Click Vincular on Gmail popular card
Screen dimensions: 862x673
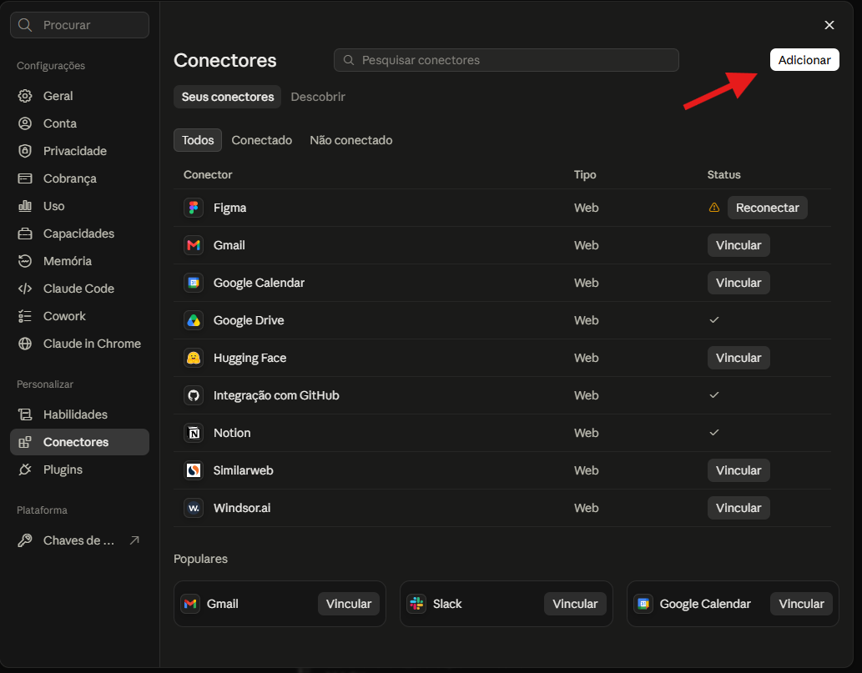pyautogui.click(x=349, y=603)
